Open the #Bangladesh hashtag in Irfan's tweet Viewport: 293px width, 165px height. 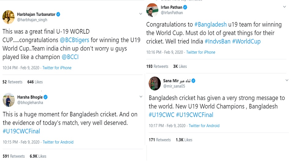(210, 24)
